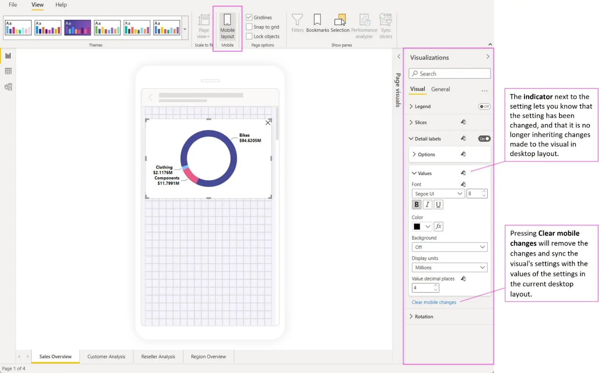The width and height of the screenshot is (599, 373).
Task: Open conditional formatting fx for Color
Action: [438, 226]
